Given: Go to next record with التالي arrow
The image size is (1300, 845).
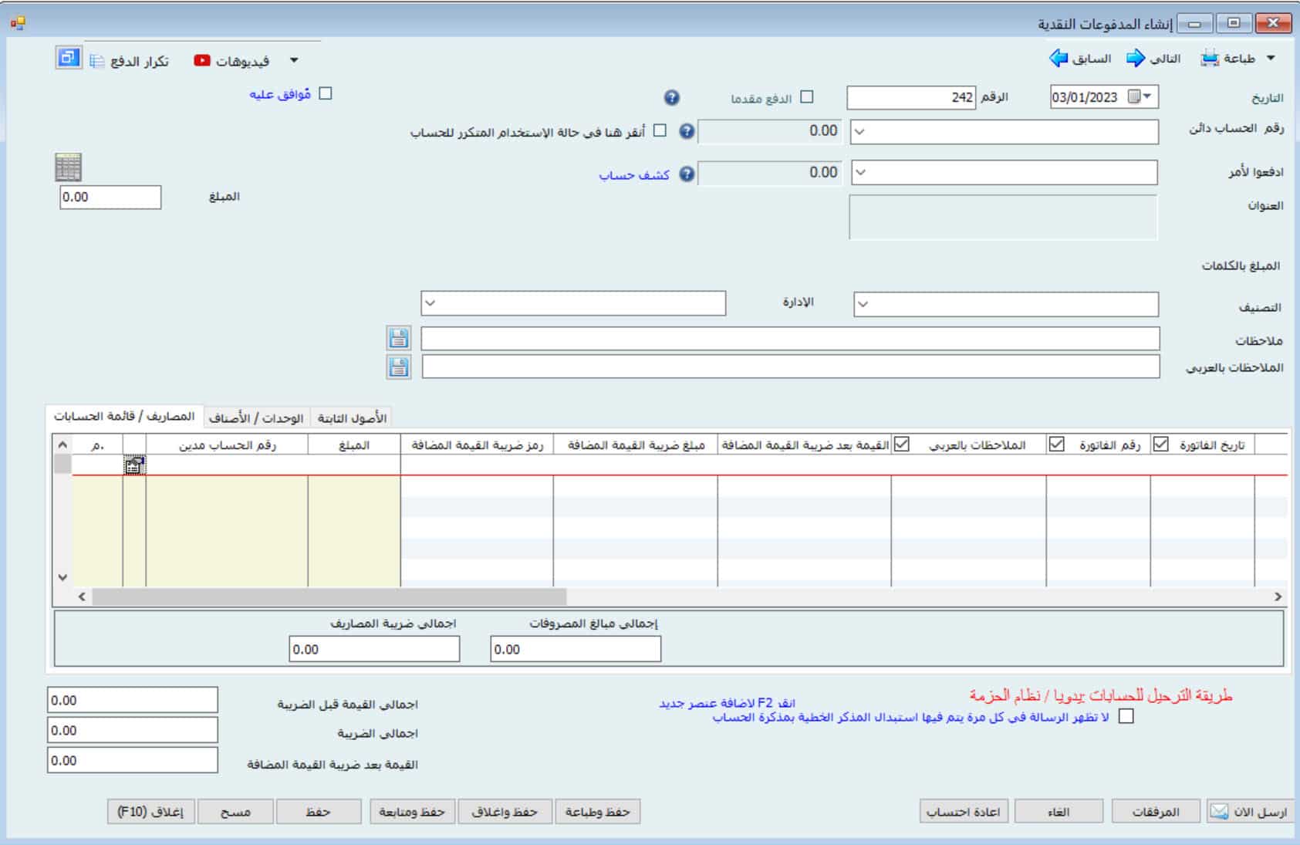Looking at the screenshot, I should click(x=1136, y=59).
